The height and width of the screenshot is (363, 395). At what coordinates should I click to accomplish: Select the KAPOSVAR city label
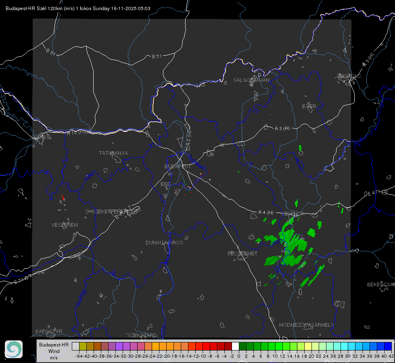click(x=49, y=331)
